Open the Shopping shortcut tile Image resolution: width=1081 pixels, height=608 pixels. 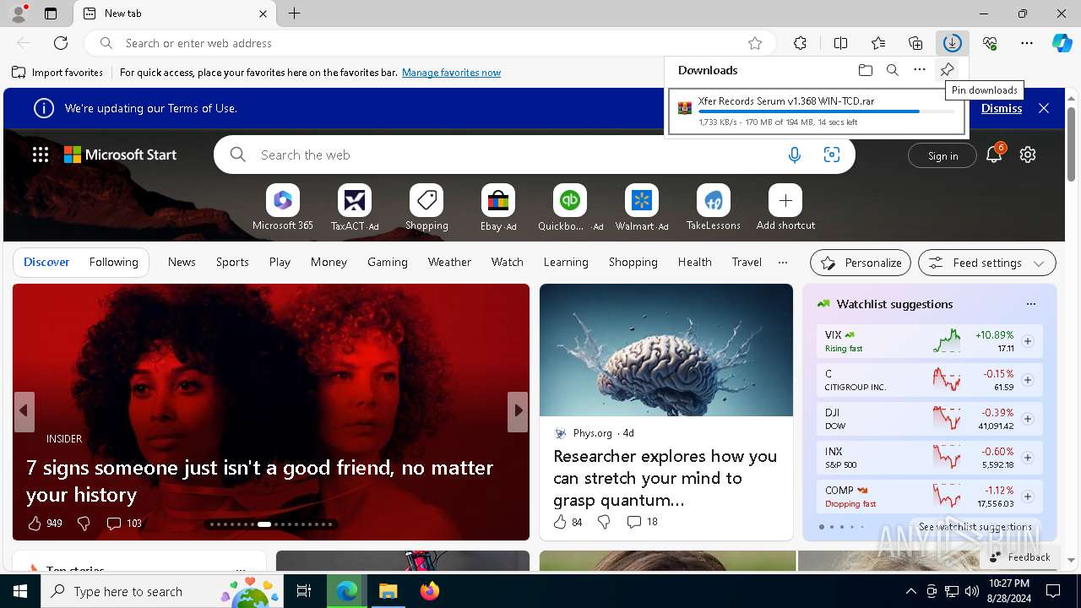click(x=426, y=208)
